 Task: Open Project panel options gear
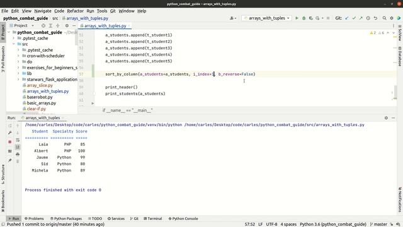[x=67, y=25]
